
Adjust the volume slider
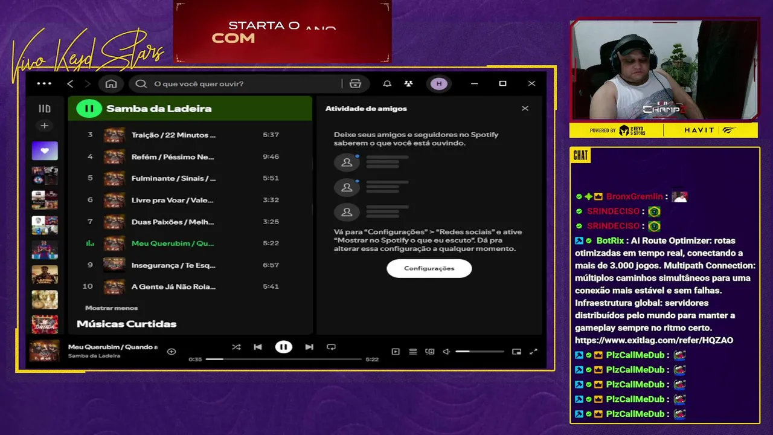480,351
